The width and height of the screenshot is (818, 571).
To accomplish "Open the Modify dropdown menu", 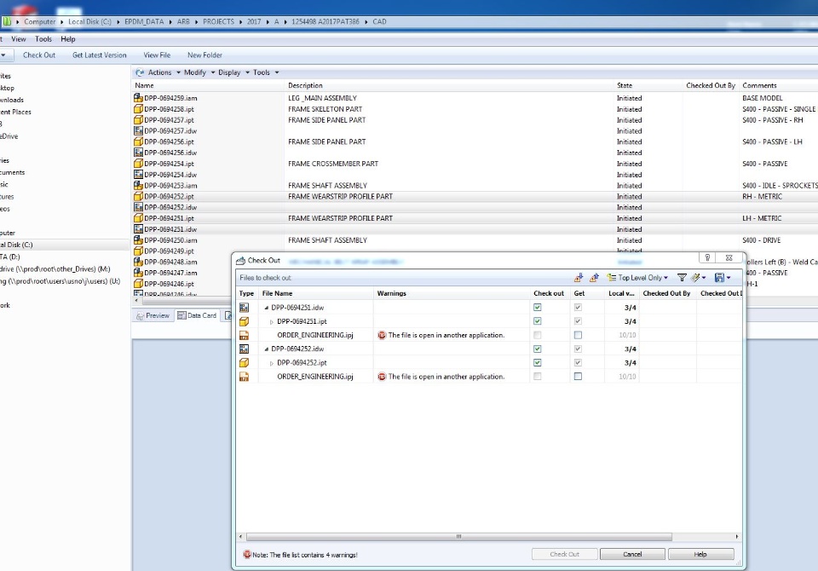I will [199, 72].
